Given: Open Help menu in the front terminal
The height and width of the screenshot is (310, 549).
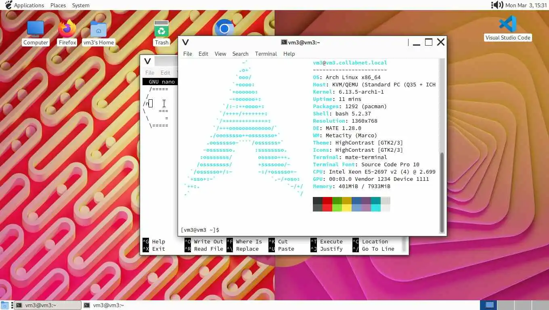Looking at the screenshot, I should (x=289, y=54).
